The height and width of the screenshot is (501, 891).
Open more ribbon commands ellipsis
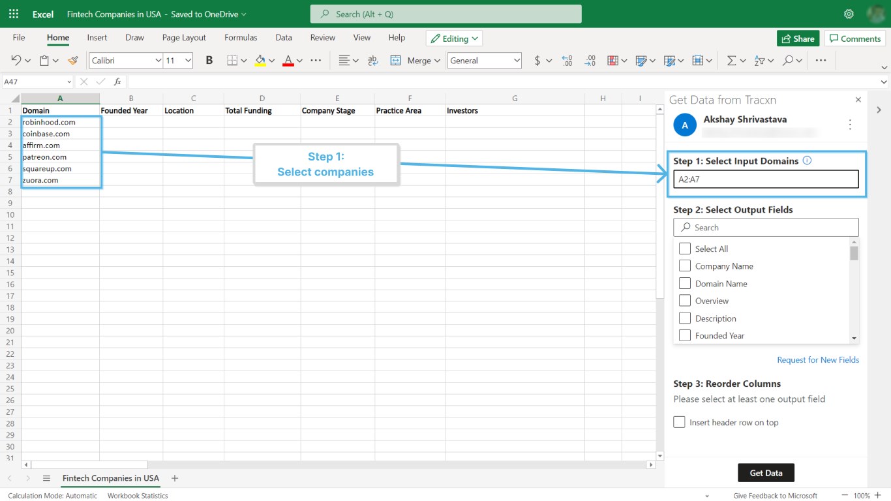[821, 61]
